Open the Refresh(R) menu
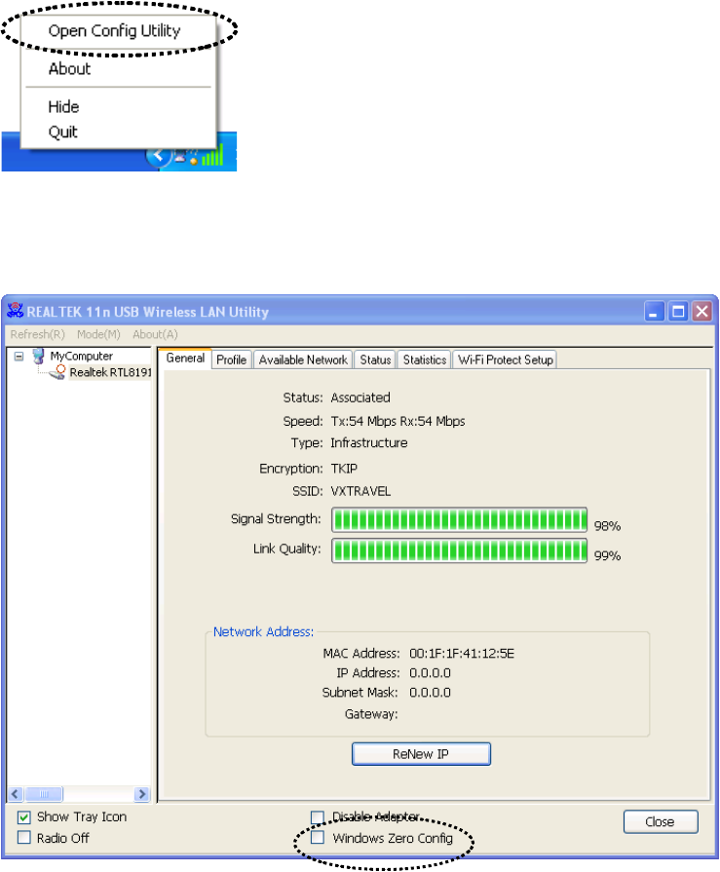The height and width of the screenshot is (872, 720). (x=37, y=334)
